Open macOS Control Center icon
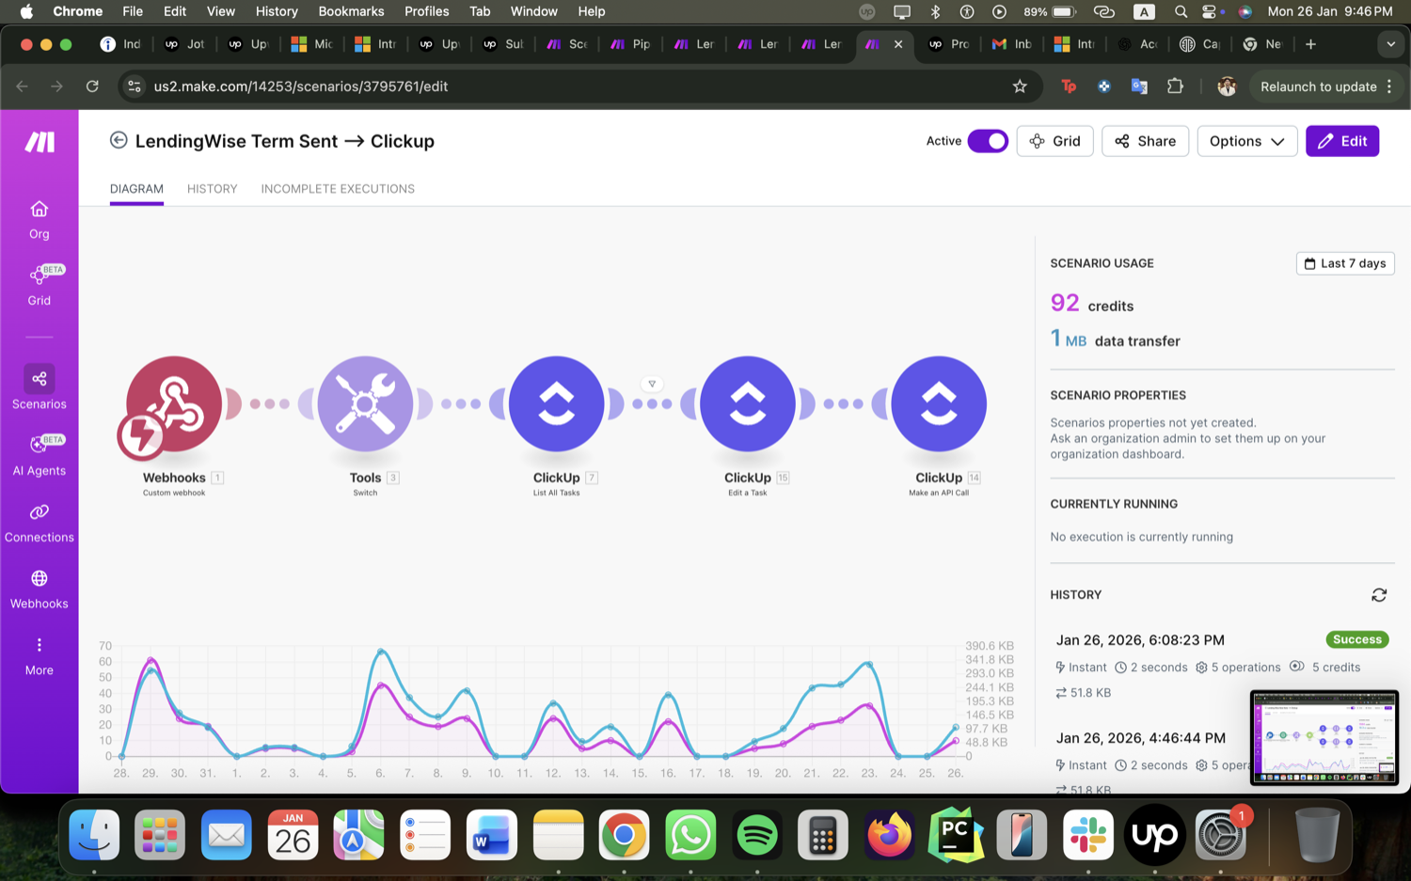 pos(1209,11)
